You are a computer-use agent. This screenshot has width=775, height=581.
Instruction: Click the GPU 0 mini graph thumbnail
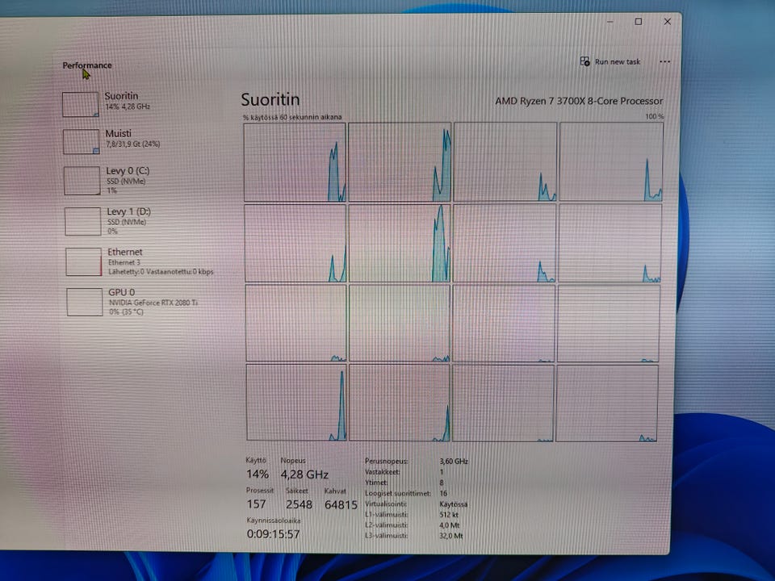tap(85, 302)
